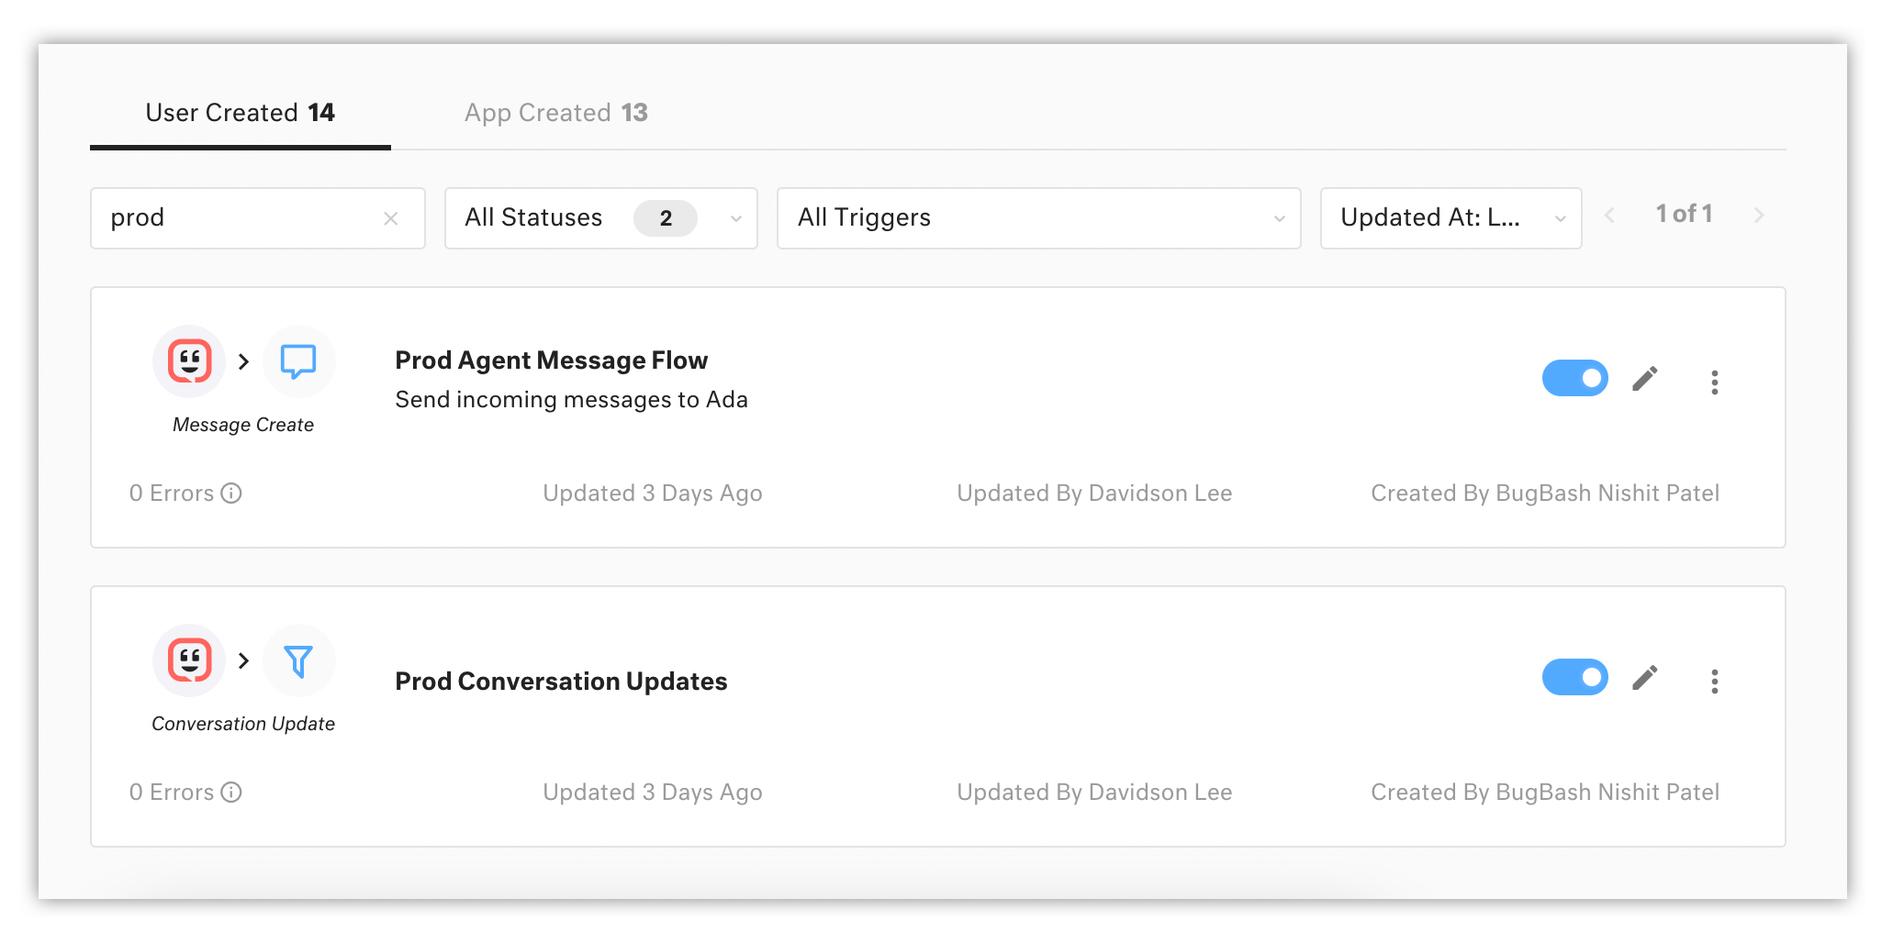Open the Prod Agent Message Flow title
Viewport: 1893px width, 943px height.
[551, 361]
